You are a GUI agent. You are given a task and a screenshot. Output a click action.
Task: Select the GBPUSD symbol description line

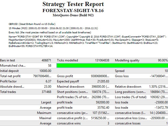coord(32,24)
